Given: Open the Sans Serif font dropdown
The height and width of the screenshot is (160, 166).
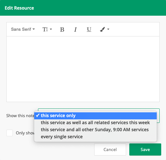Looking at the screenshot, I should [23, 29].
